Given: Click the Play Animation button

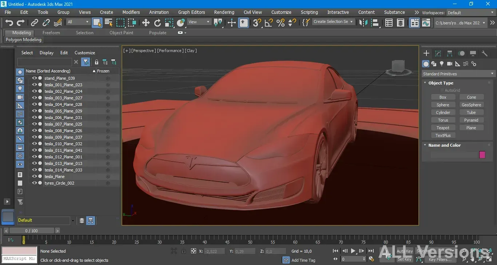Looking at the screenshot, I should click(x=353, y=251).
